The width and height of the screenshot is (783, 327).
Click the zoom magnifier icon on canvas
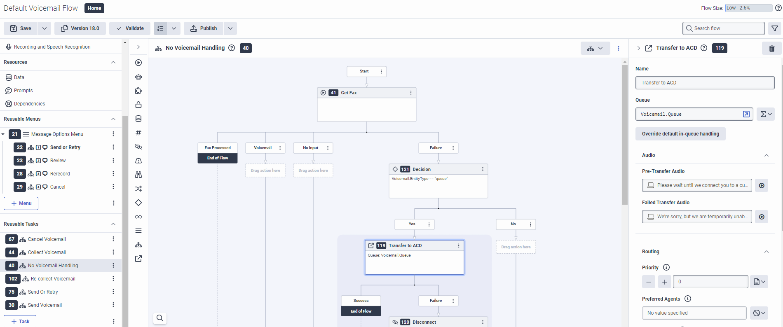(x=160, y=318)
